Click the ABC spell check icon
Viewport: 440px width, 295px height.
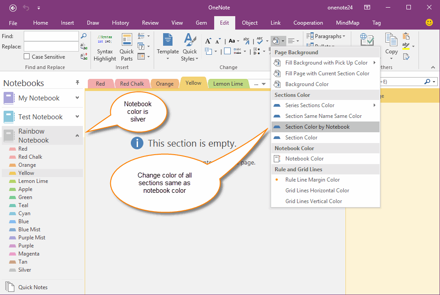pyautogui.click(x=260, y=41)
